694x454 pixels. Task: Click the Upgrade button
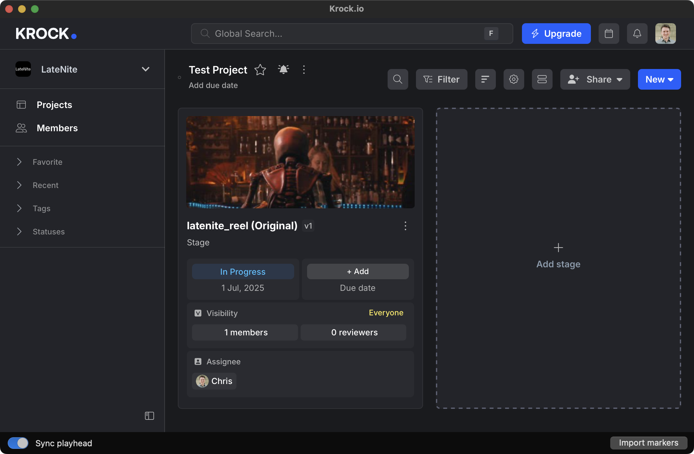tap(556, 34)
